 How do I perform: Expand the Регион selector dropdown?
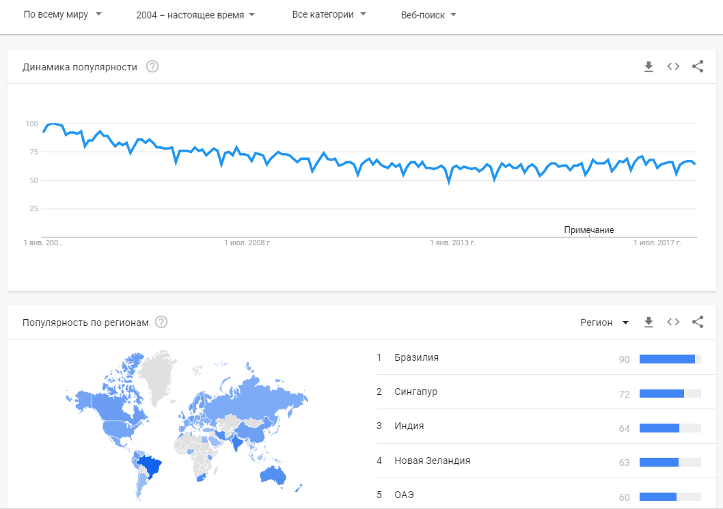(x=604, y=322)
